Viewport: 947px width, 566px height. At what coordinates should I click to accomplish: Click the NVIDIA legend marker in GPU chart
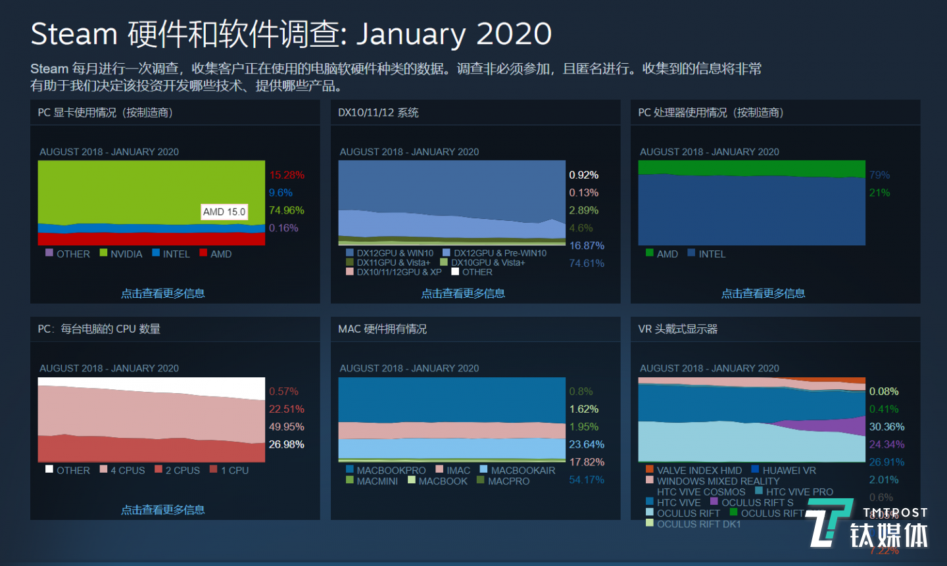click(x=103, y=253)
